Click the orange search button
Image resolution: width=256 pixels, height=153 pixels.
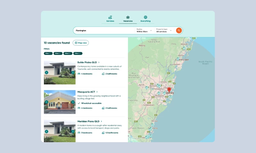[179, 30]
